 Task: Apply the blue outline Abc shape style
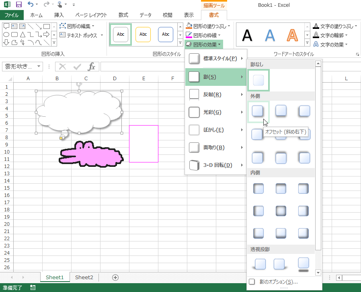click(166, 34)
